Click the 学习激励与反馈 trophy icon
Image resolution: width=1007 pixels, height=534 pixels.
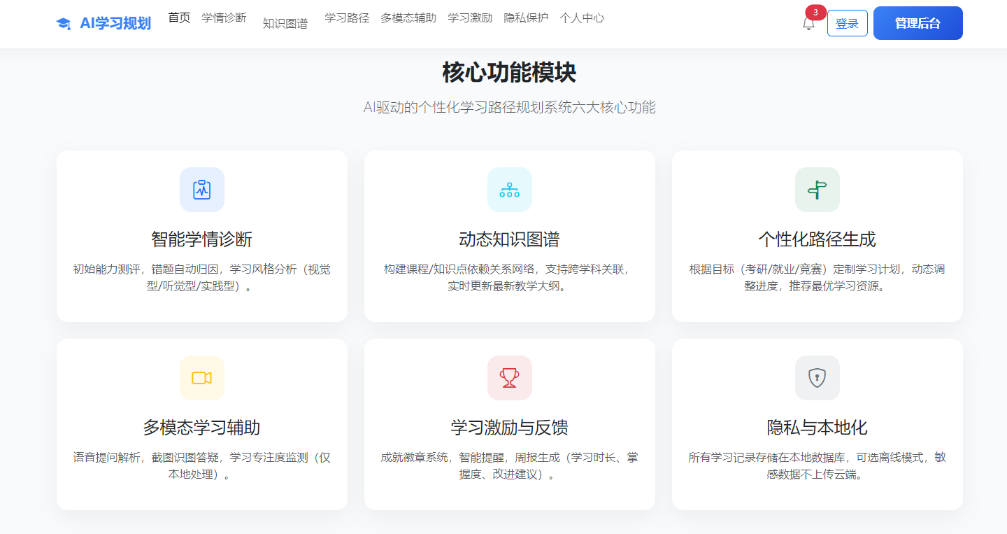510,378
